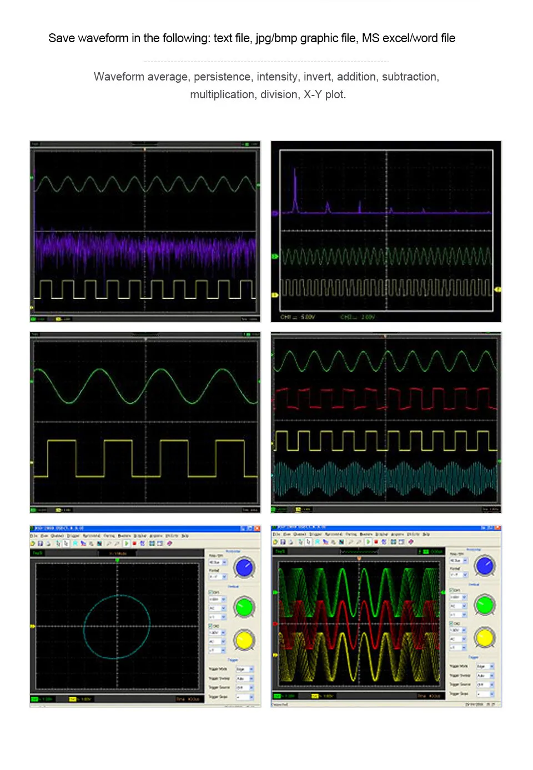533x770 pixels.
Task: Click Save floppy icon in circle-plot window toolbar
Action: (40, 543)
